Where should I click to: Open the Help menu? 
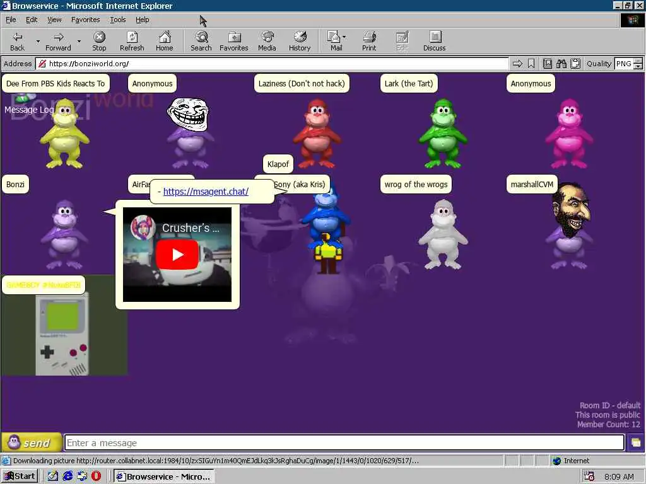click(142, 20)
